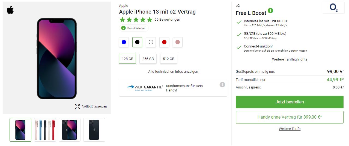Click the o2 logo

(x=333, y=8)
